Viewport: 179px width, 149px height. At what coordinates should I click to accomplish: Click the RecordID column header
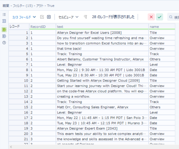tap(43, 27)
